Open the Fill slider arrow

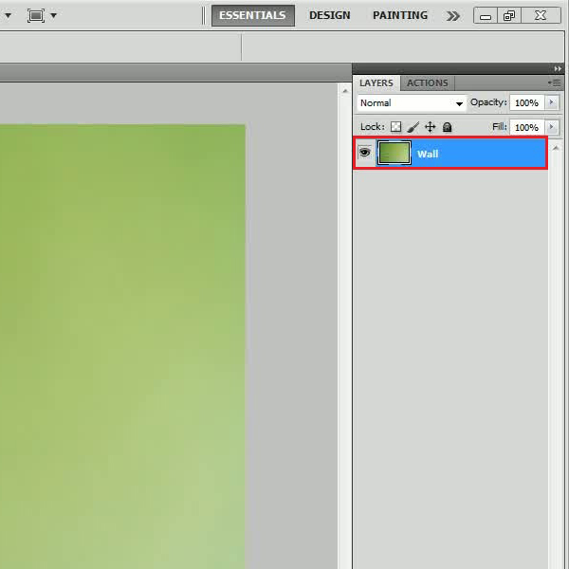(552, 127)
